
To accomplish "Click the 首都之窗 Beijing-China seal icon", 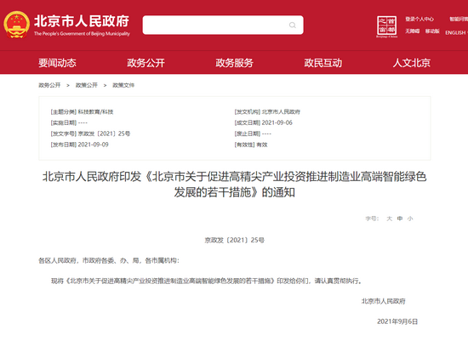I will tap(387, 26).
